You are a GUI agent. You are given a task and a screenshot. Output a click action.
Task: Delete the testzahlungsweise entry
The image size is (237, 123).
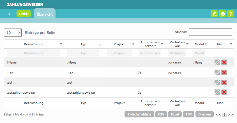[224, 93]
